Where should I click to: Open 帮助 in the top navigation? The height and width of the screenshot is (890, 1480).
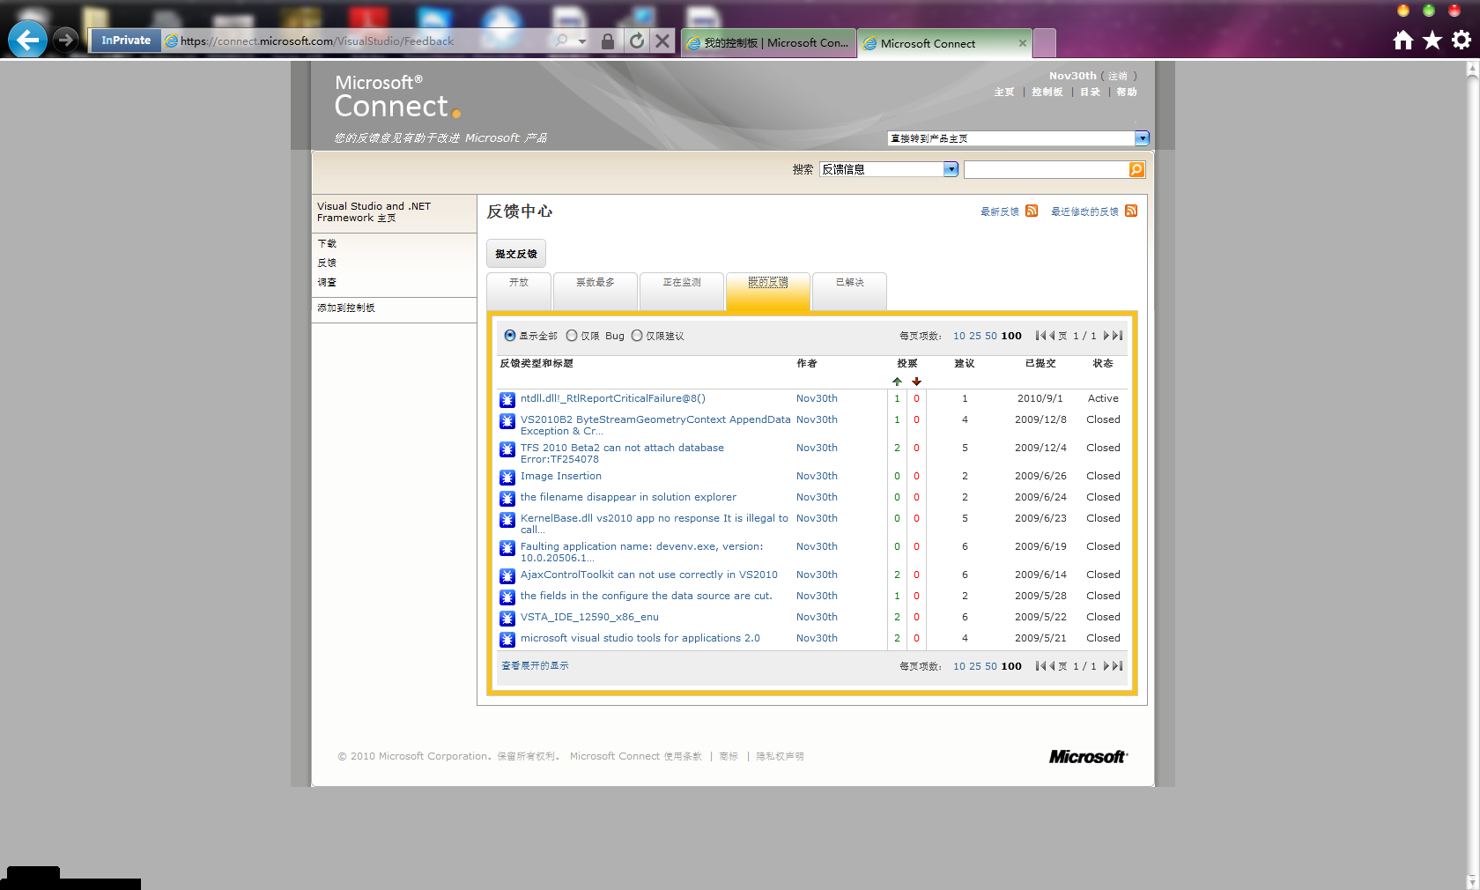(x=1126, y=92)
